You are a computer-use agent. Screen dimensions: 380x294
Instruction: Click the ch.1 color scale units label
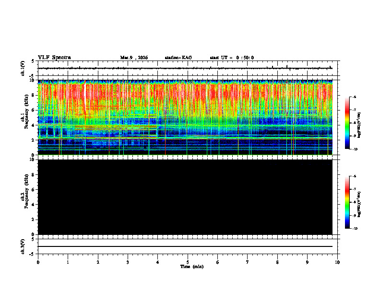point(359,125)
